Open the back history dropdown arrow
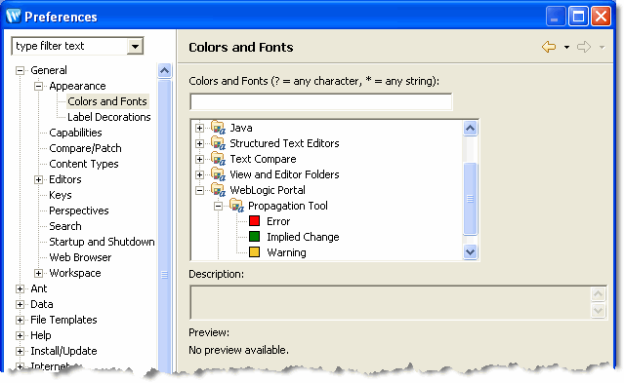 click(566, 48)
